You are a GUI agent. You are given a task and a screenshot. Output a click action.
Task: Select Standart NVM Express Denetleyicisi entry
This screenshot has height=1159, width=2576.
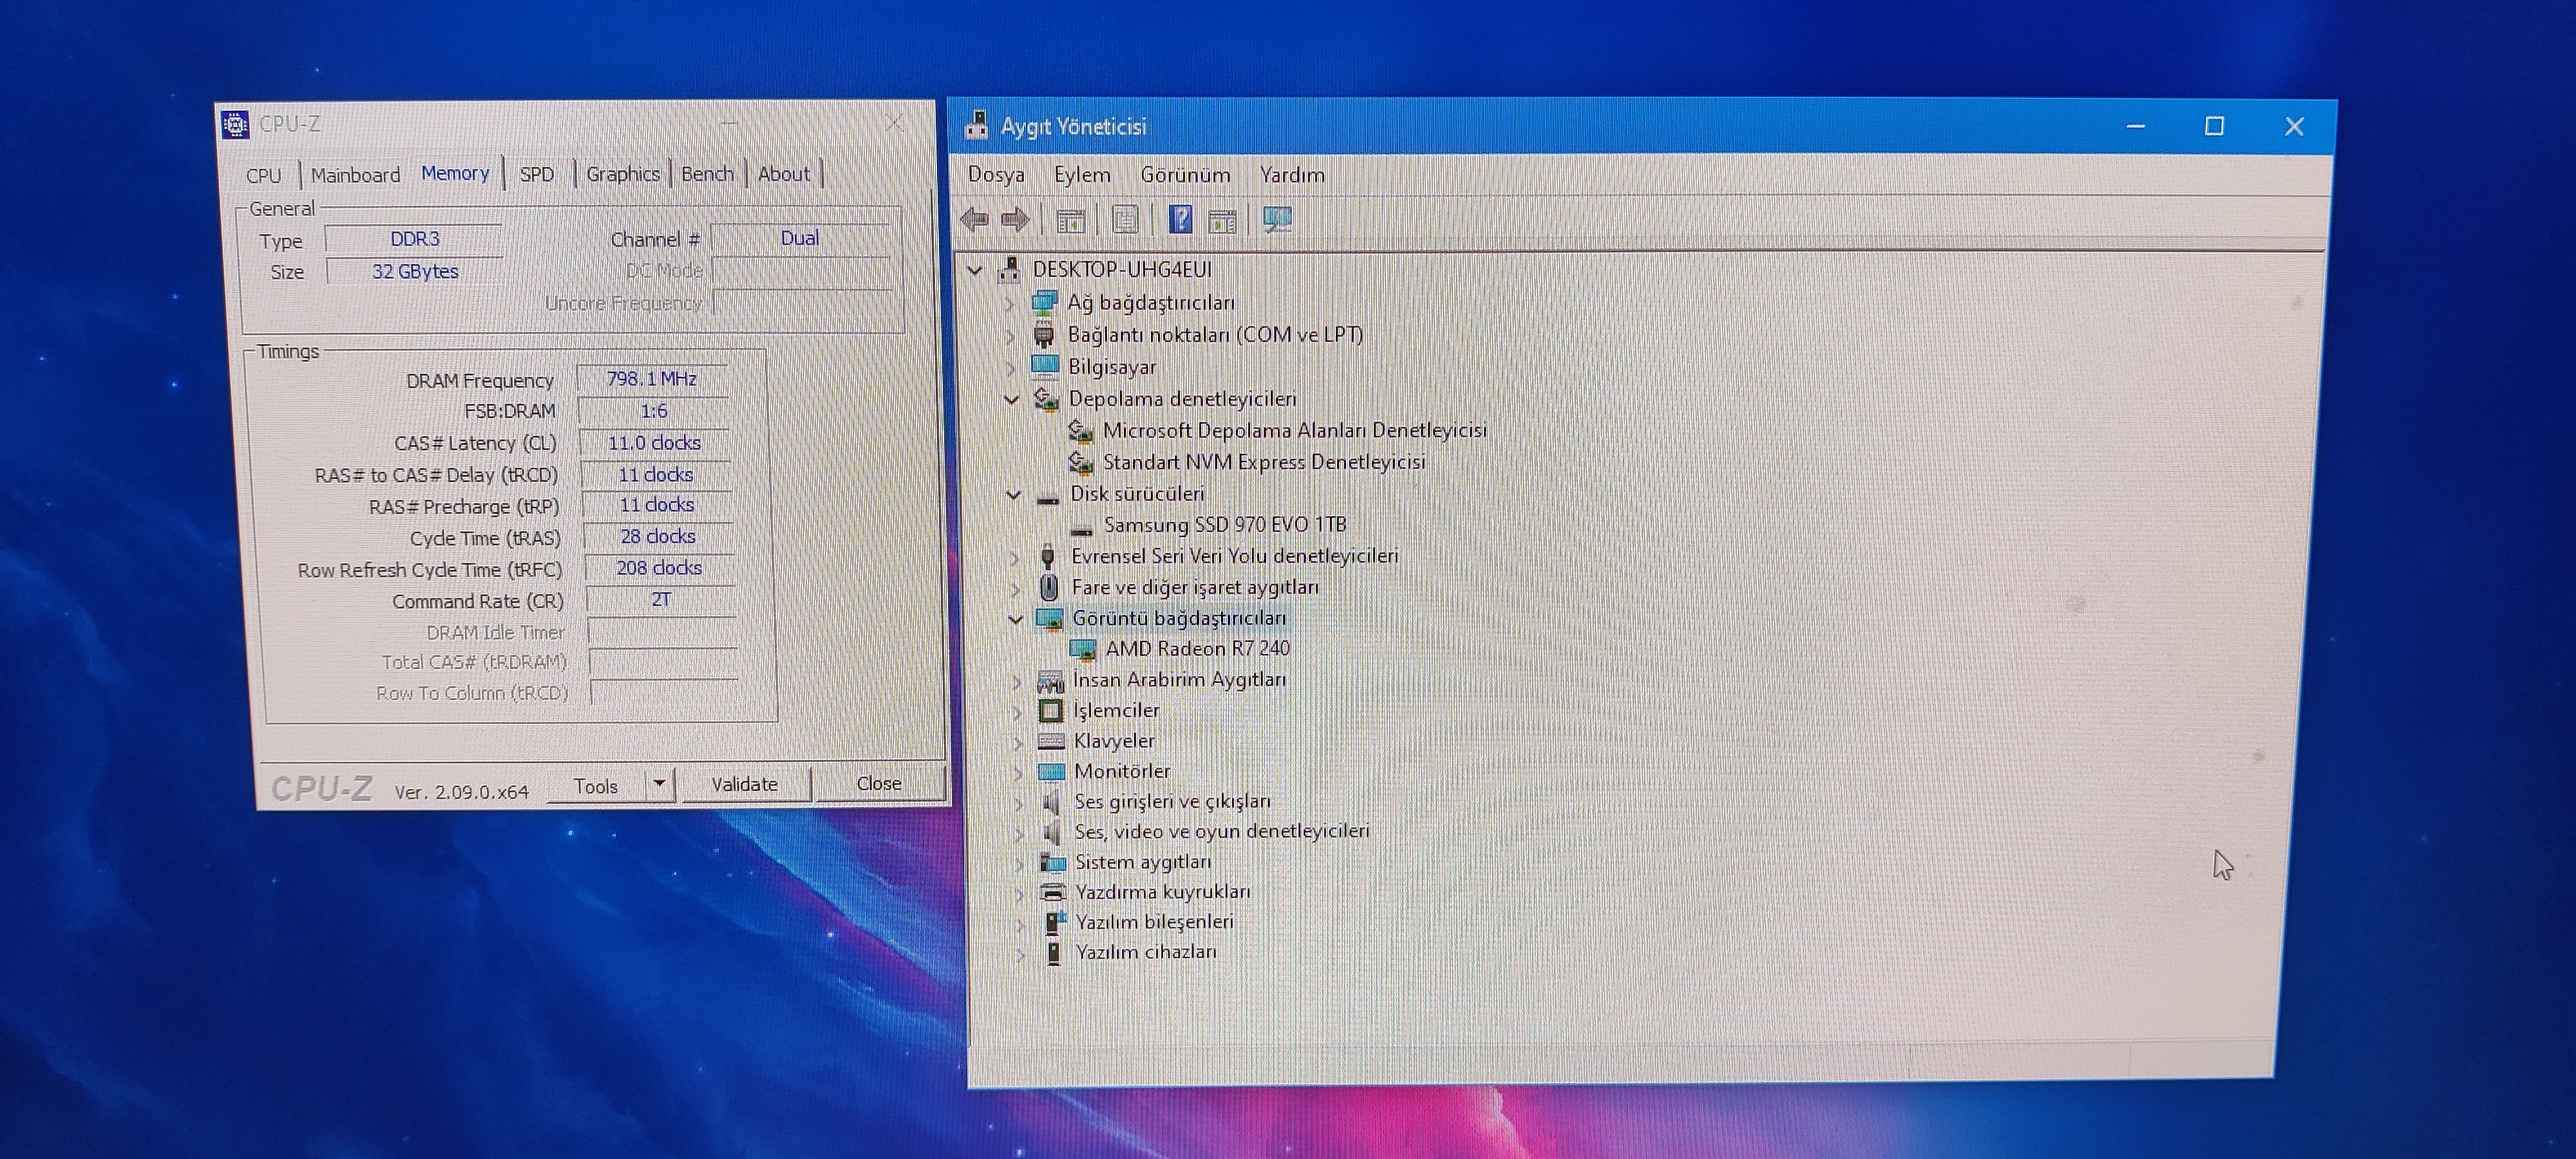click(1263, 462)
